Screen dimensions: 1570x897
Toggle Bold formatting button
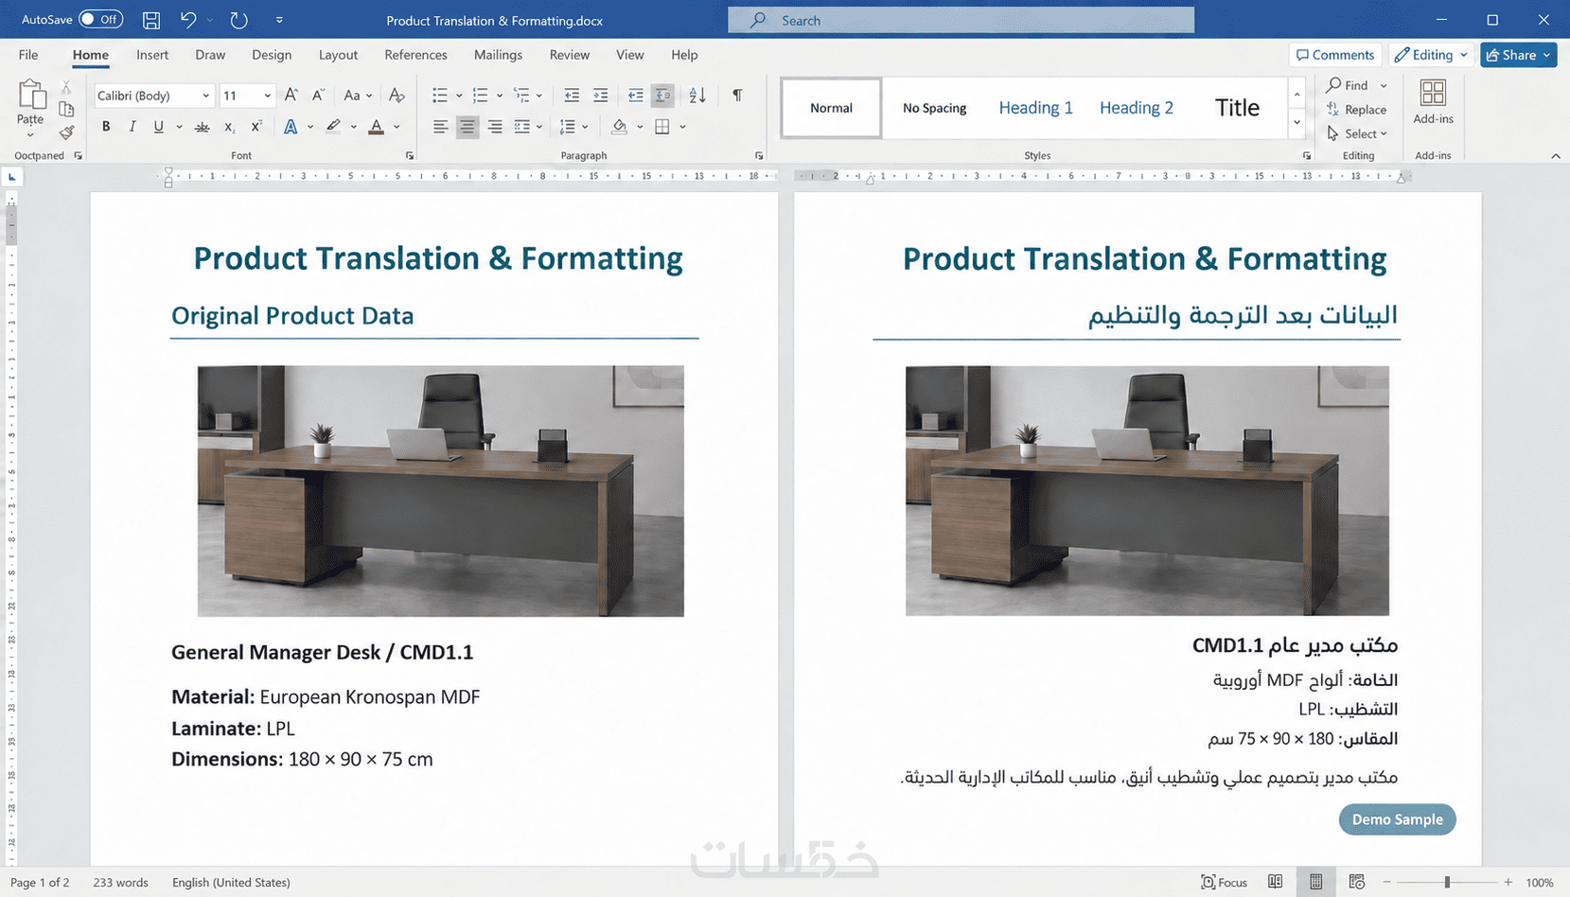(106, 127)
